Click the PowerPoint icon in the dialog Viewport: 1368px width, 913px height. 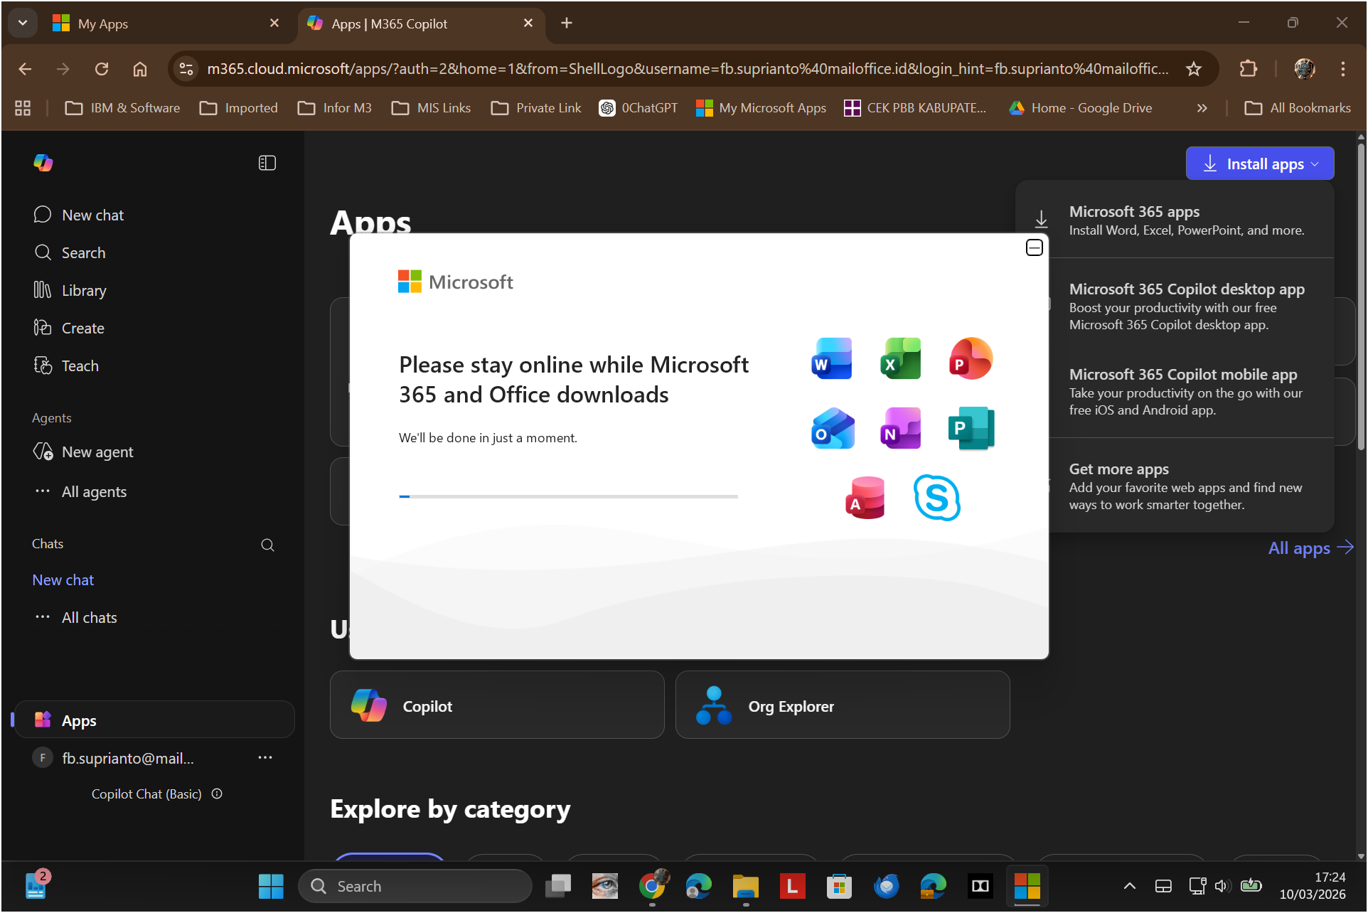(x=971, y=358)
